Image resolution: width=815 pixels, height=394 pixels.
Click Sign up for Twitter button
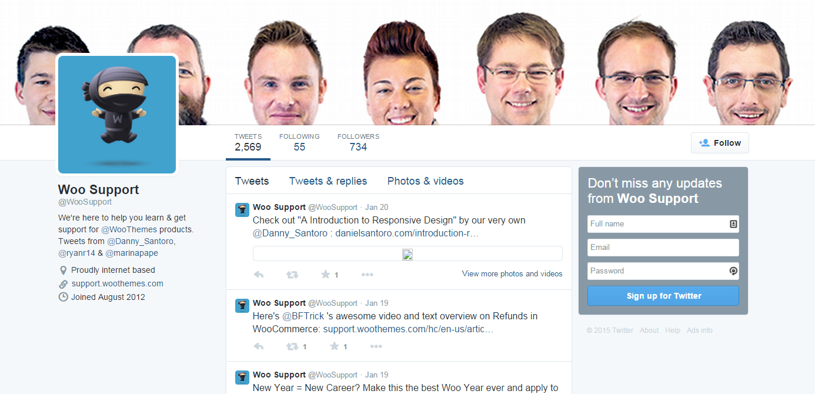[663, 296]
